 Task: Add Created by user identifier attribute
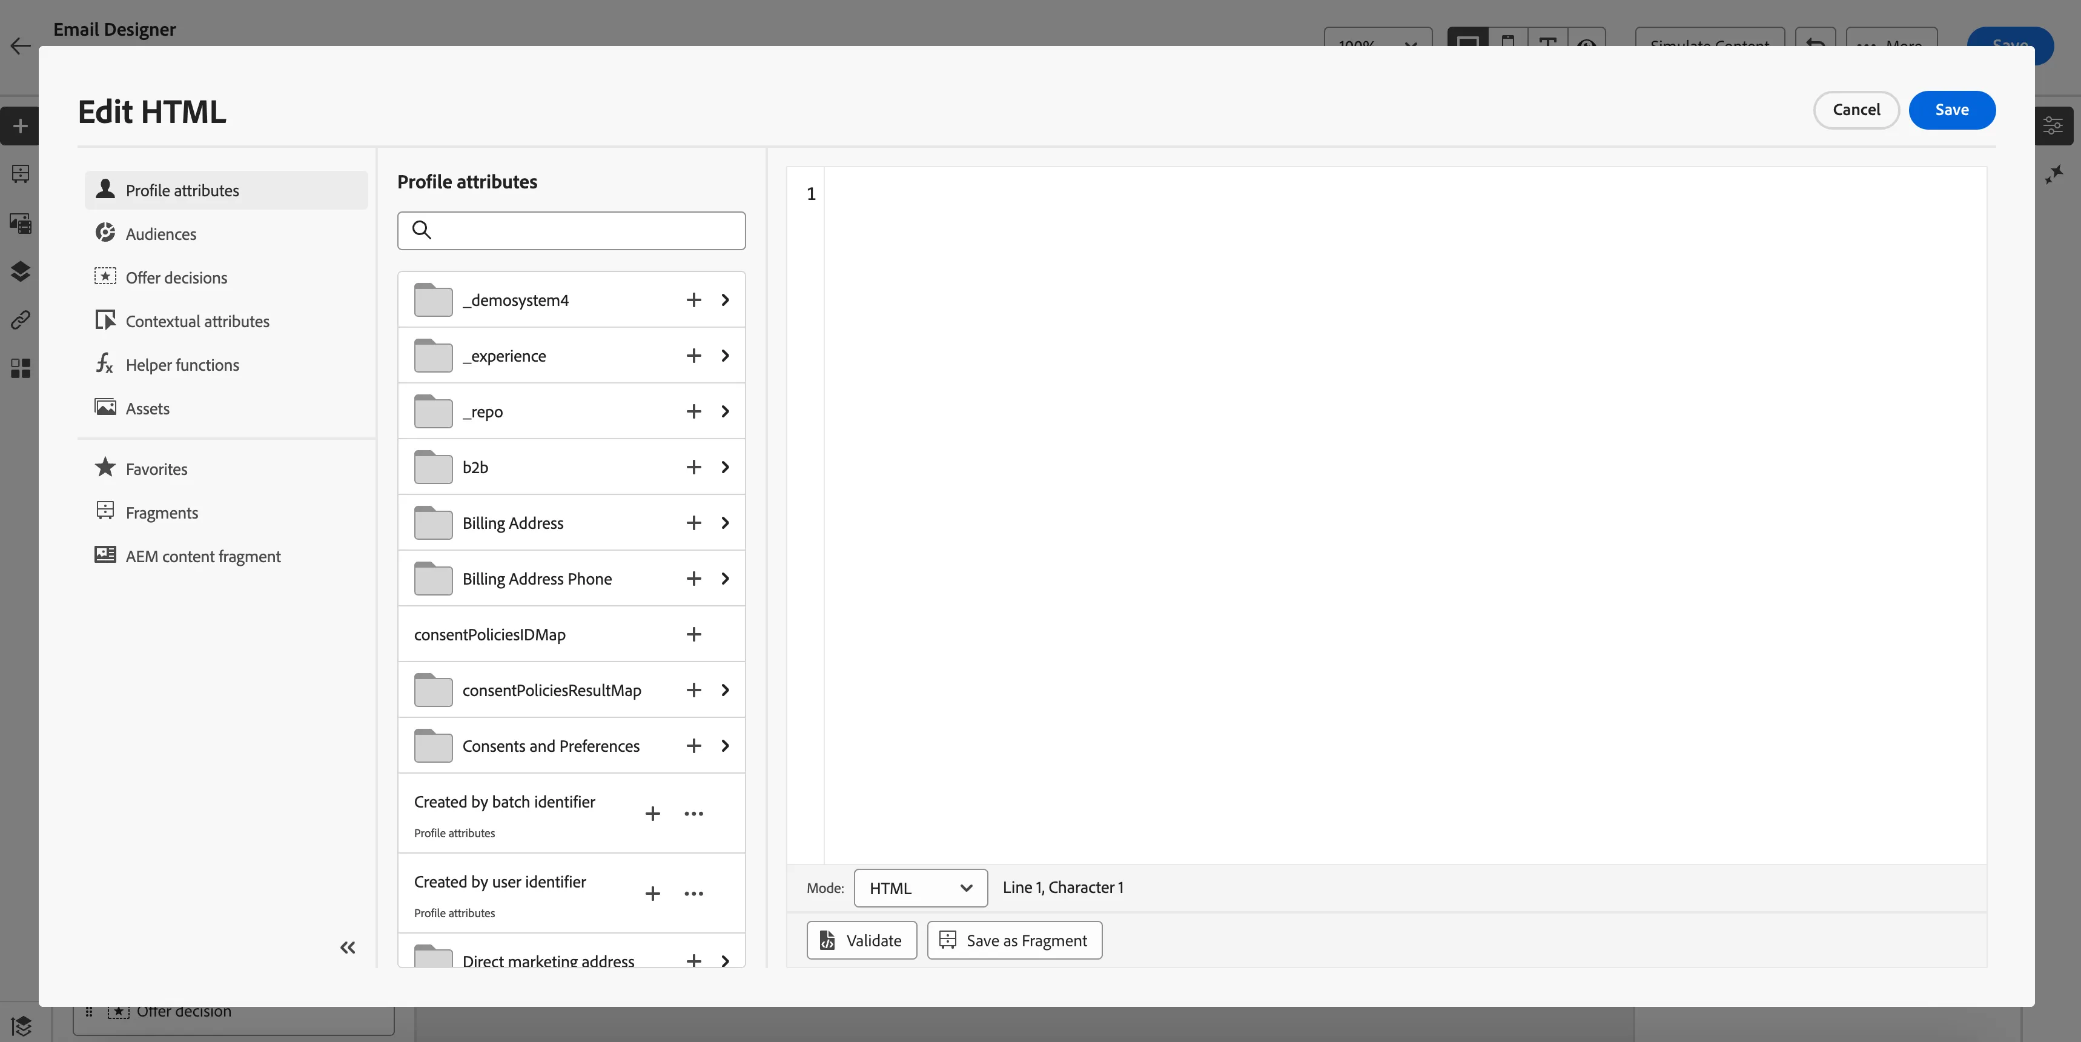653,893
